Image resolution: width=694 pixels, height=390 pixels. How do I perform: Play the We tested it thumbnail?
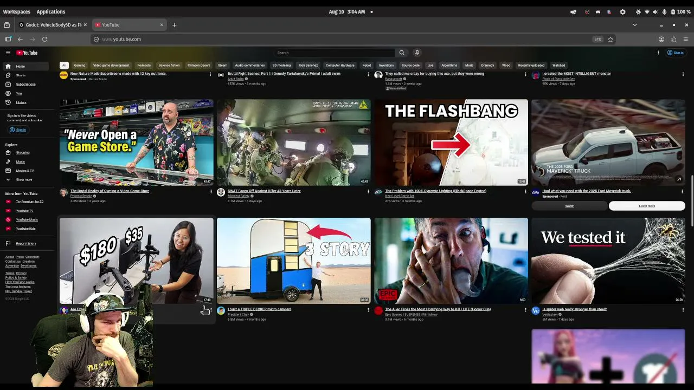(x=608, y=261)
